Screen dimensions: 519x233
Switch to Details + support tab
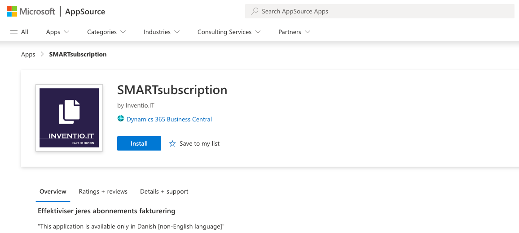tap(164, 192)
